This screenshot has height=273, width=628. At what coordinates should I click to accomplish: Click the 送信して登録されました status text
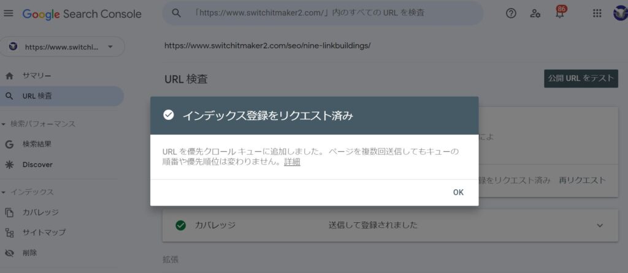[373, 225]
